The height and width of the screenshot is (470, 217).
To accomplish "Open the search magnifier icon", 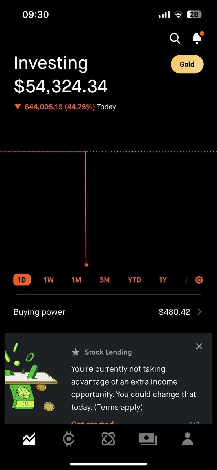I will tap(175, 38).
